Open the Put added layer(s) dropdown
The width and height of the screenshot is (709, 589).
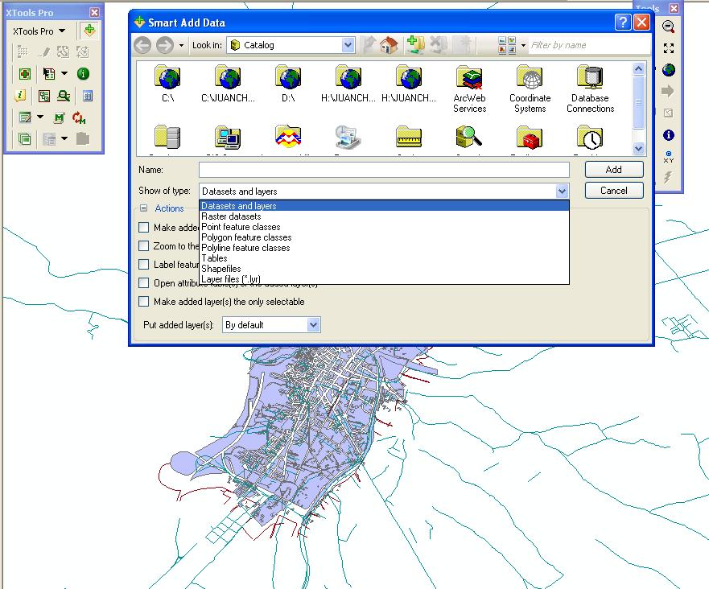click(x=314, y=324)
